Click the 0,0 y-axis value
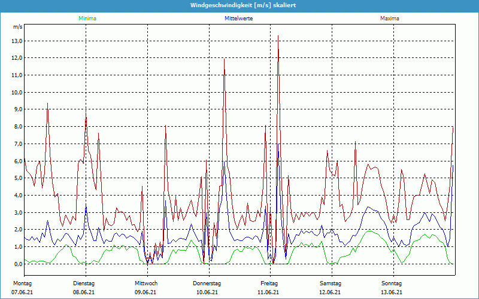479x299 pixels. pyautogui.click(x=18, y=264)
